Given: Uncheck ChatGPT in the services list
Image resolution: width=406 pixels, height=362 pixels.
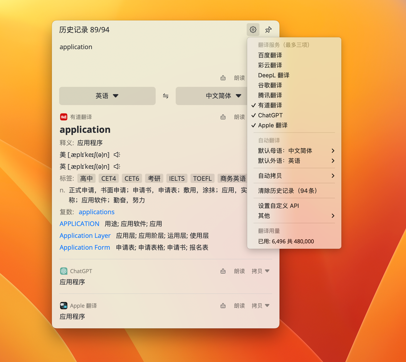Looking at the screenshot, I should coord(270,115).
